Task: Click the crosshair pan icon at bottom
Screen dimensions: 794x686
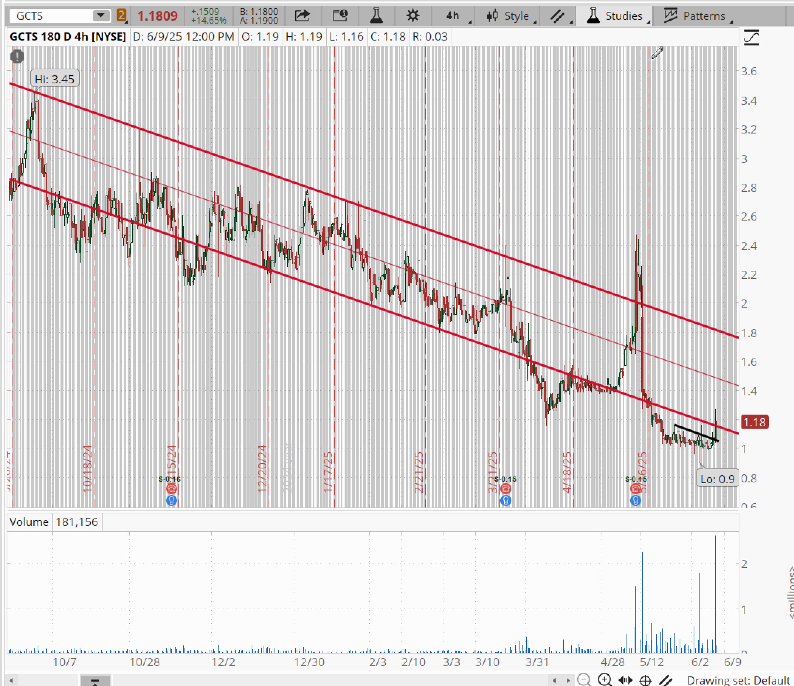Action: [645, 680]
